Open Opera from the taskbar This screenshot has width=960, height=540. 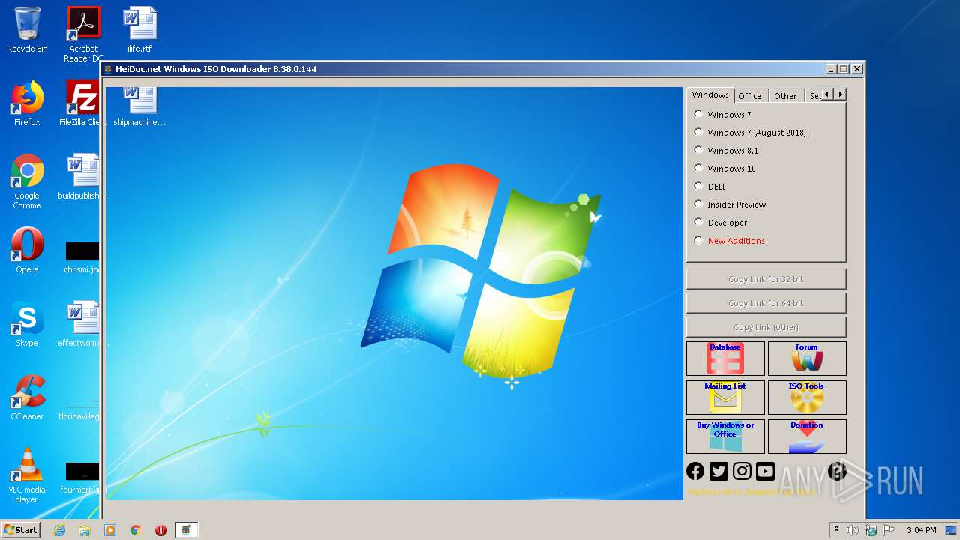(x=160, y=530)
